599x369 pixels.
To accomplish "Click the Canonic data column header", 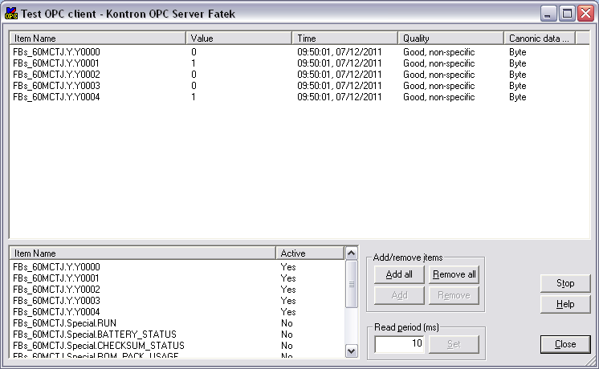I will 540,39.
